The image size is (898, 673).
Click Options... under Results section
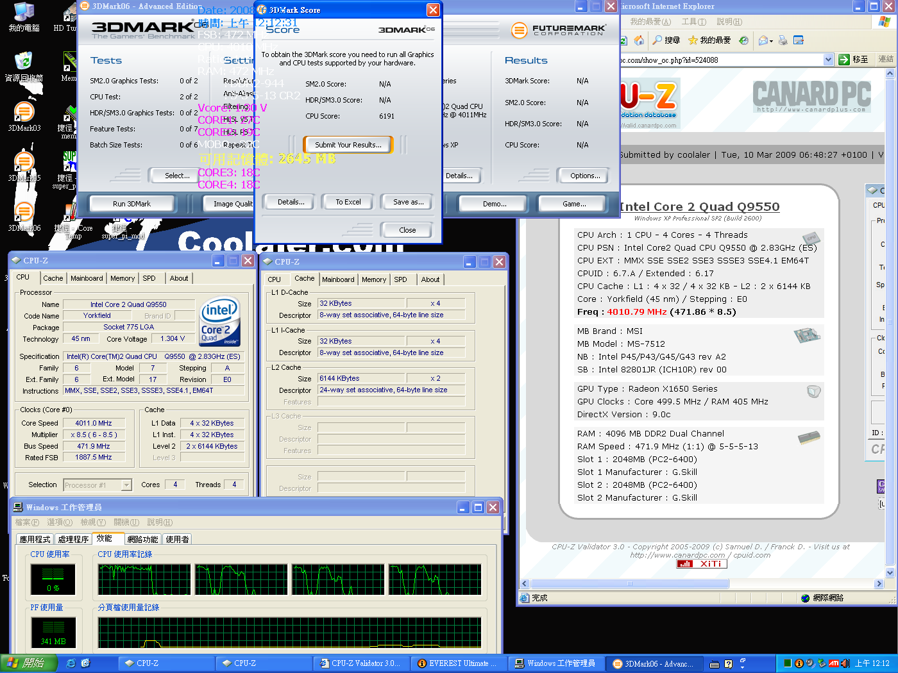(585, 176)
